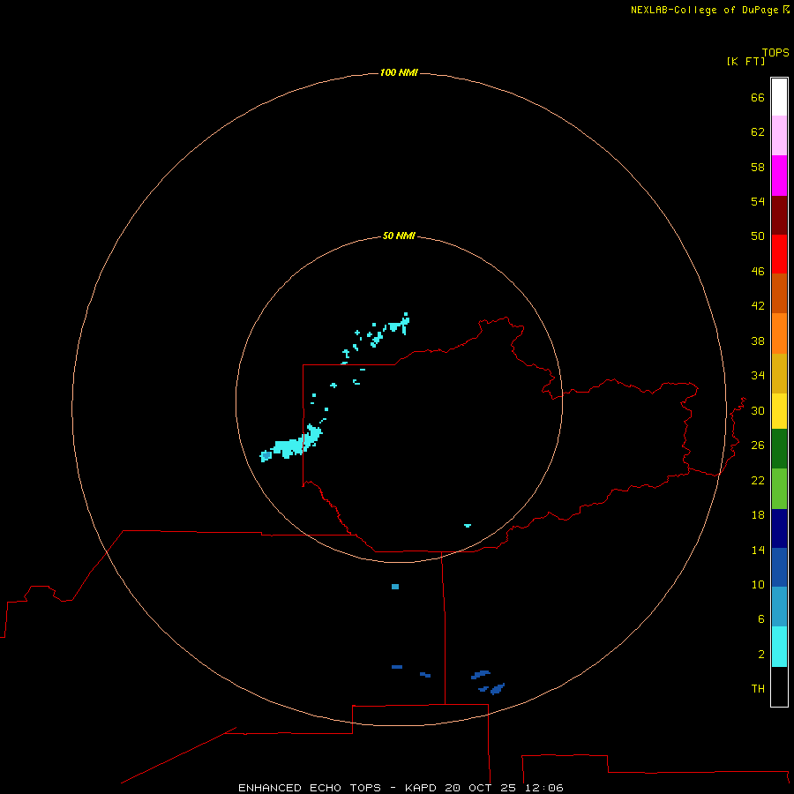The width and height of the screenshot is (794, 794).
Task: Click the cyan 10 kft legend swatch
Action: tap(779, 647)
